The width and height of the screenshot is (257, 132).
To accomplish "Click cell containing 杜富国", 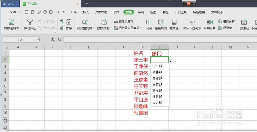I will coord(142,113).
